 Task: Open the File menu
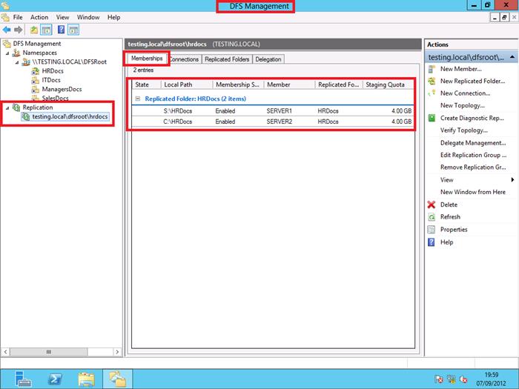pyautogui.click(x=18, y=17)
